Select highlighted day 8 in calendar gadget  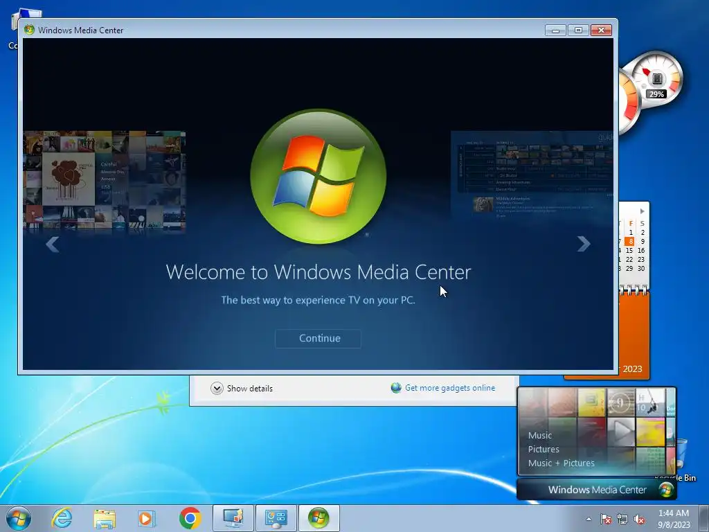[x=630, y=242]
